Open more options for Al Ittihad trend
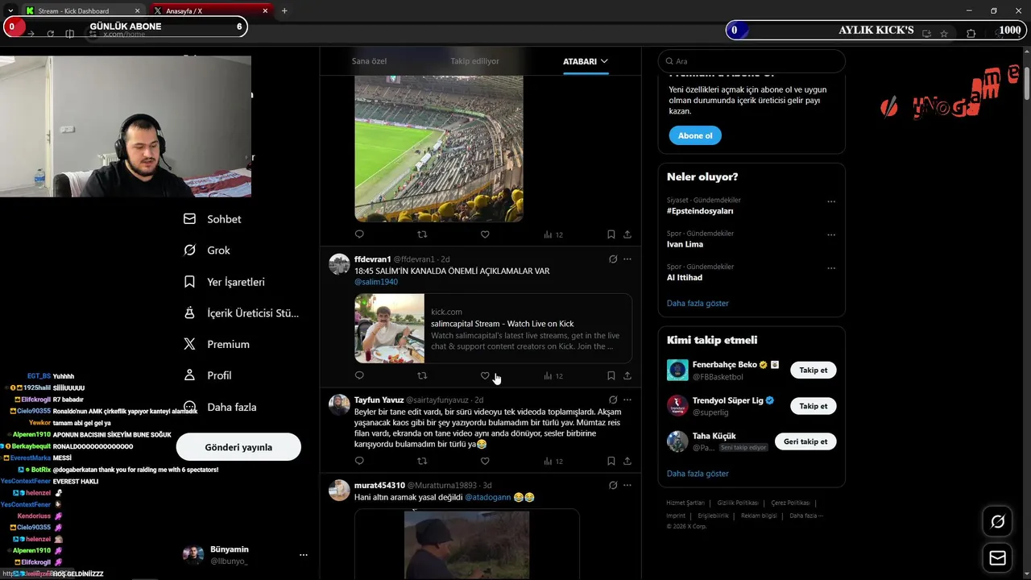This screenshot has height=580, width=1031. point(831,268)
